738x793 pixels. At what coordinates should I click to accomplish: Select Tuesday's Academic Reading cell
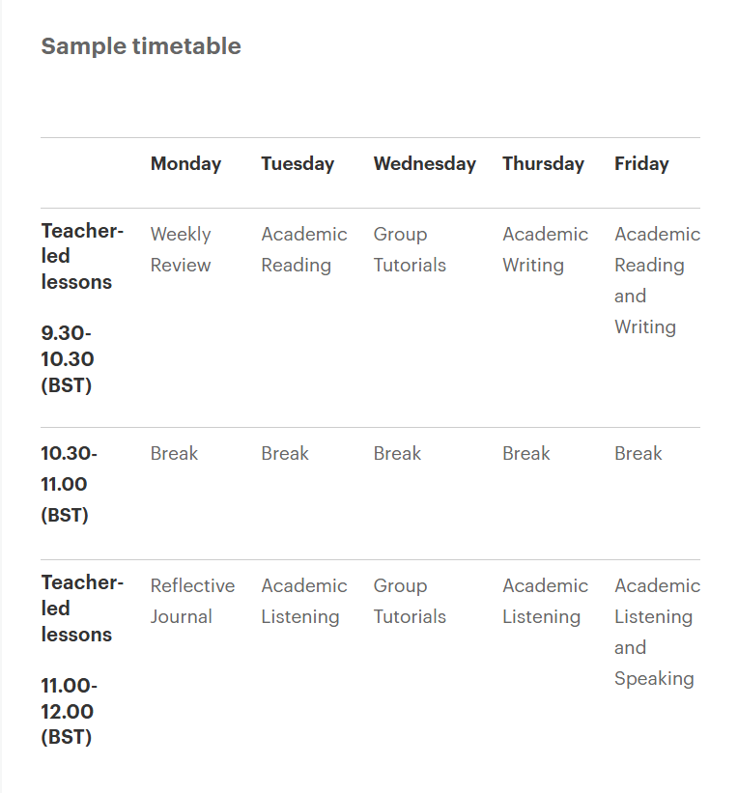[303, 249]
